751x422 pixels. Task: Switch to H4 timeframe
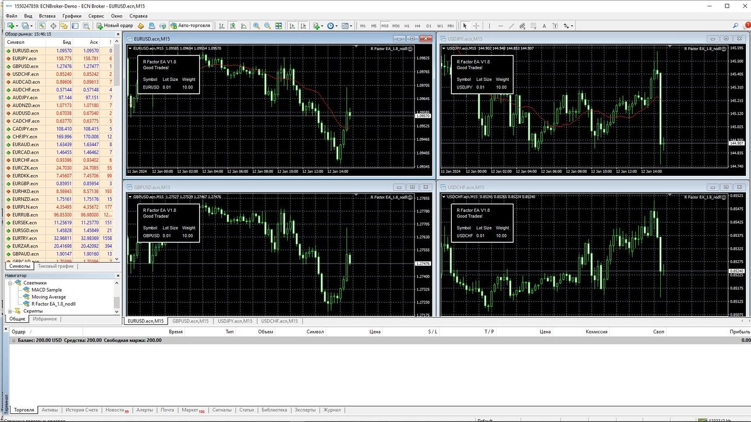418,26
